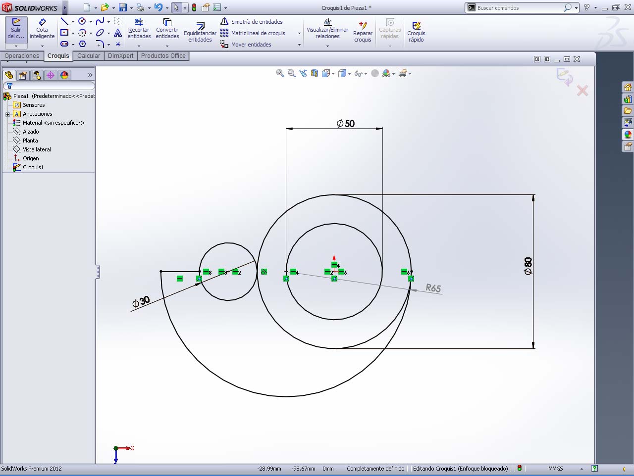This screenshot has width=634, height=476.
Task: Expand the Salir del croquis dropdown arrow
Action: coord(16,46)
